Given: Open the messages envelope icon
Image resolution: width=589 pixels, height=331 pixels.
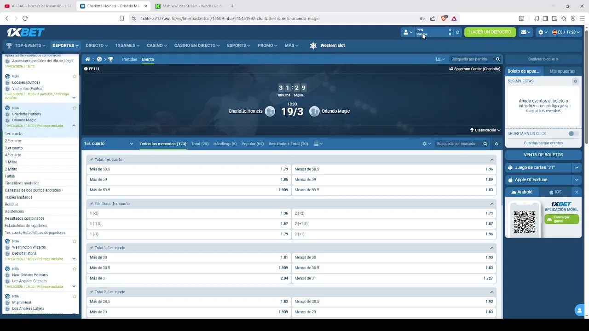Looking at the screenshot, I should (526, 32).
